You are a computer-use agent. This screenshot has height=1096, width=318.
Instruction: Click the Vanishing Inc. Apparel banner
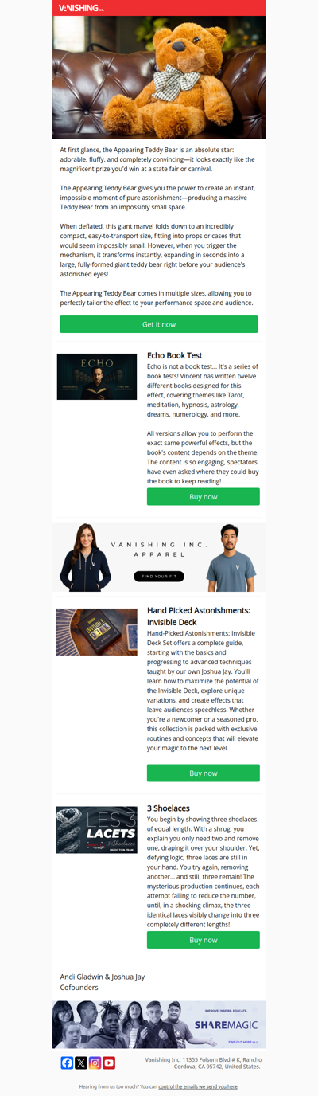[x=159, y=557]
